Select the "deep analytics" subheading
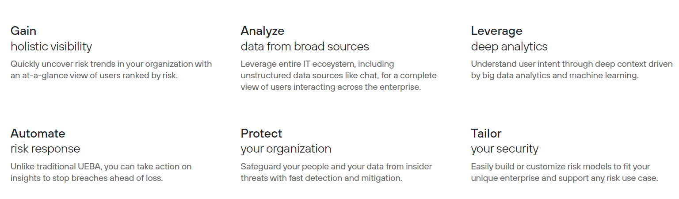 [509, 46]
